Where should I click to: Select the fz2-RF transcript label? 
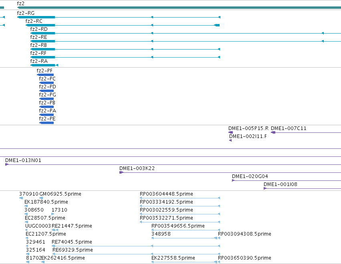click(38, 53)
